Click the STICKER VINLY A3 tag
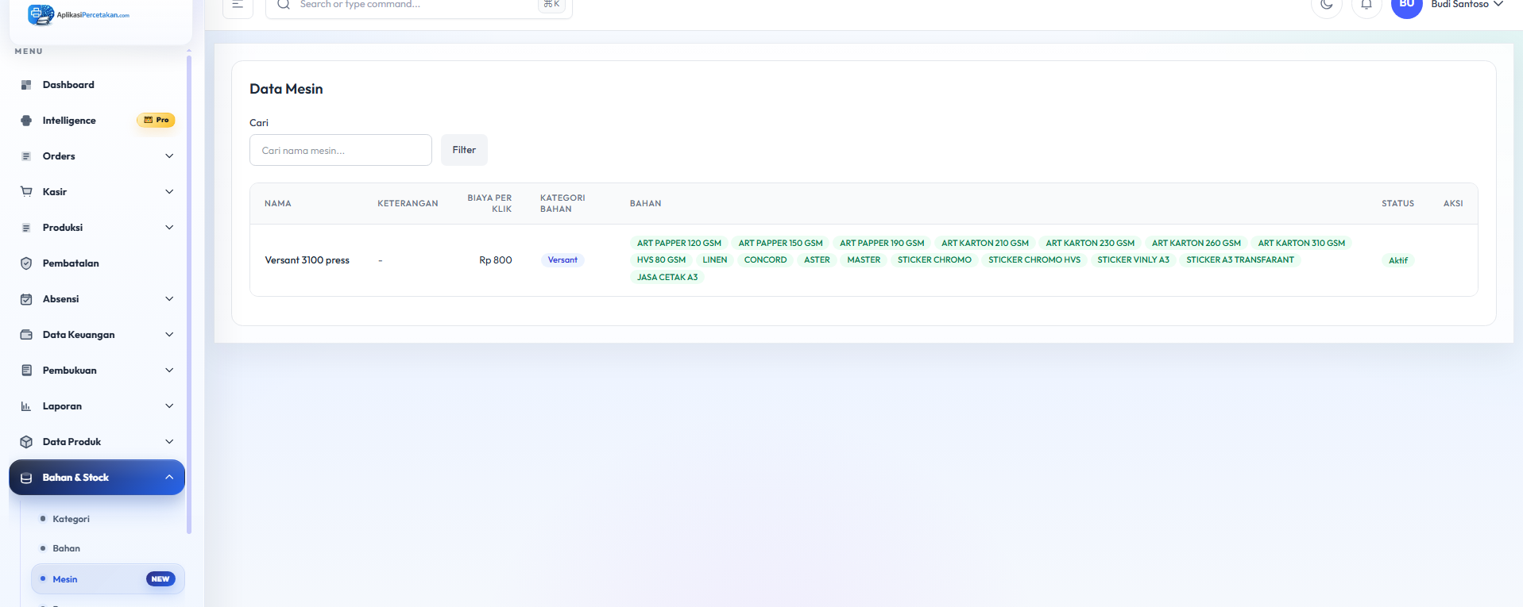 1134,260
